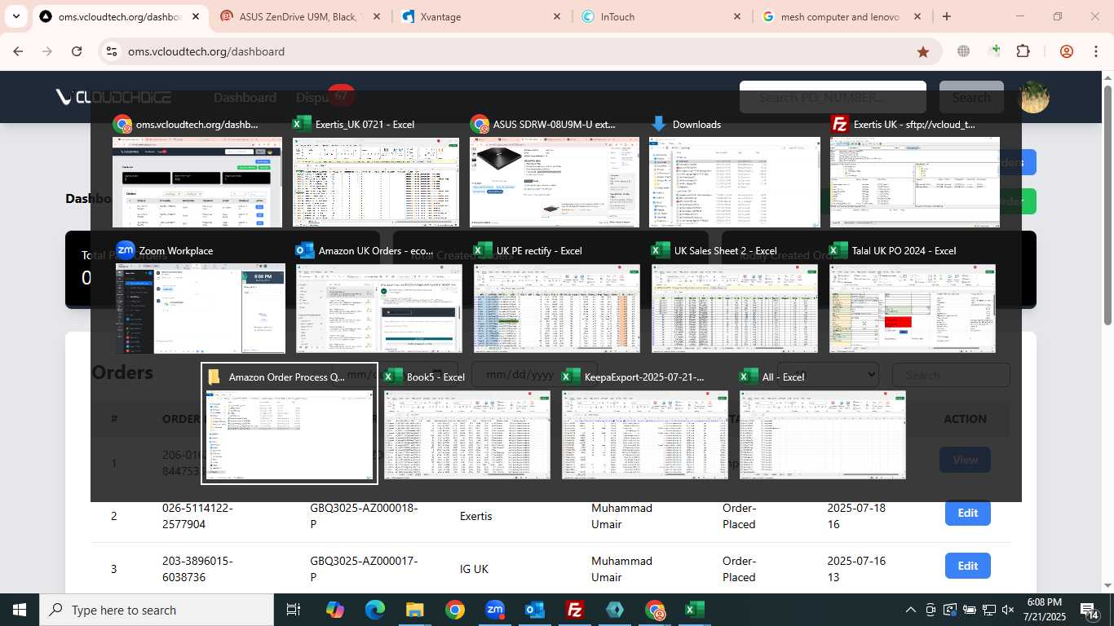
Task: Open the Chrome profile menu
Action: pyautogui.click(x=1067, y=51)
